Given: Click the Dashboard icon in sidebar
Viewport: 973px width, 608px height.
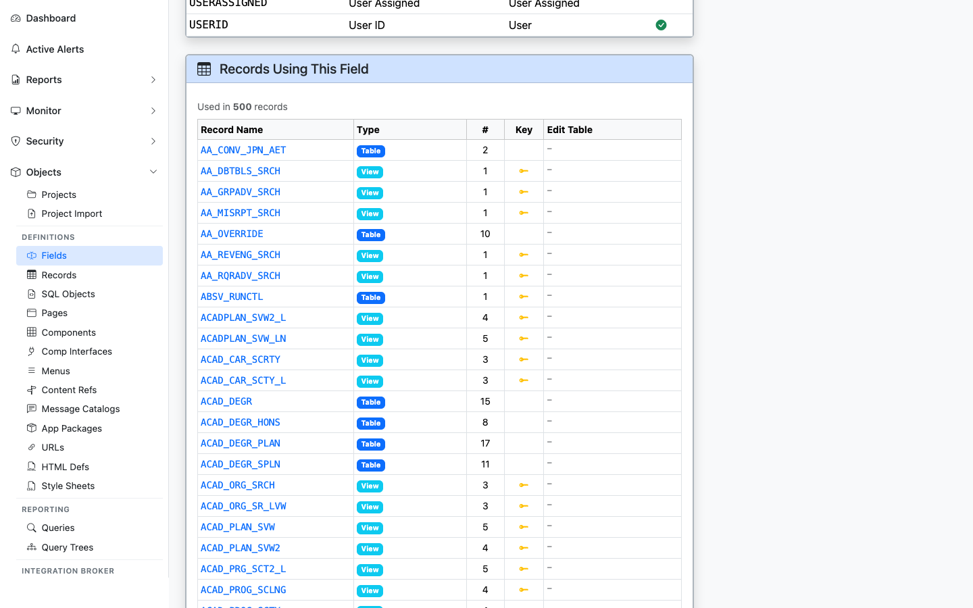Looking at the screenshot, I should pyautogui.click(x=16, y=18).
